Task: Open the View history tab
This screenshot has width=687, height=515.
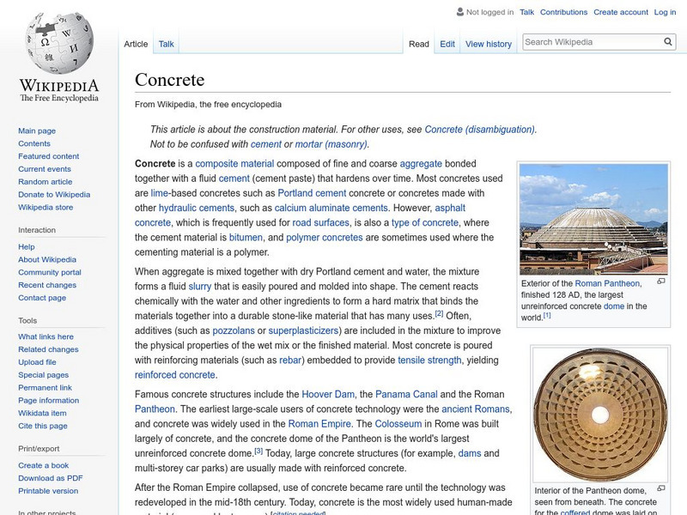Action: pos(489,45)
